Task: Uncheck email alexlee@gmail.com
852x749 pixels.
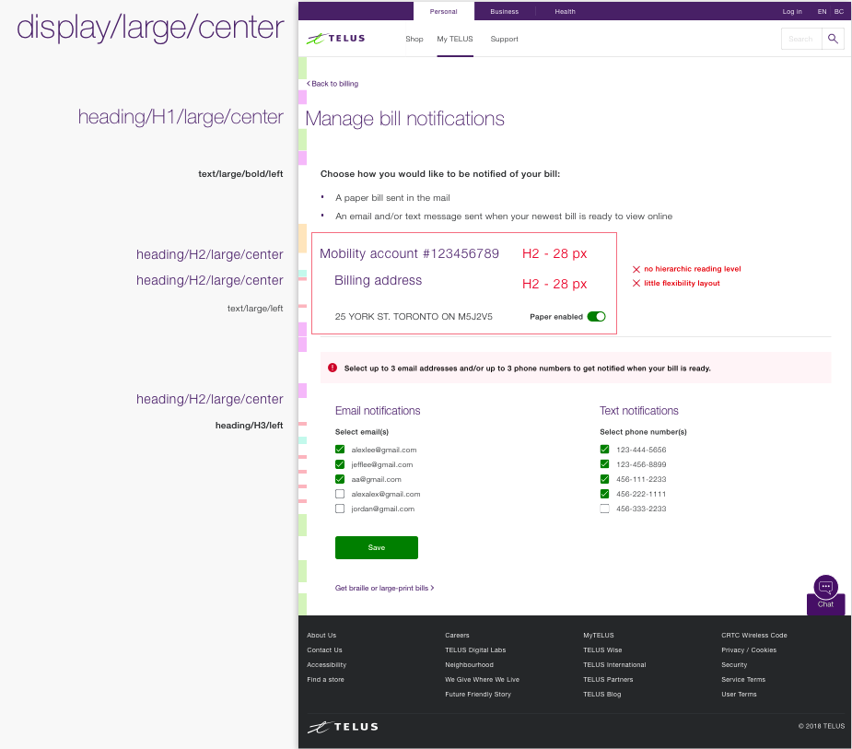Action: [x=339, y=450]
